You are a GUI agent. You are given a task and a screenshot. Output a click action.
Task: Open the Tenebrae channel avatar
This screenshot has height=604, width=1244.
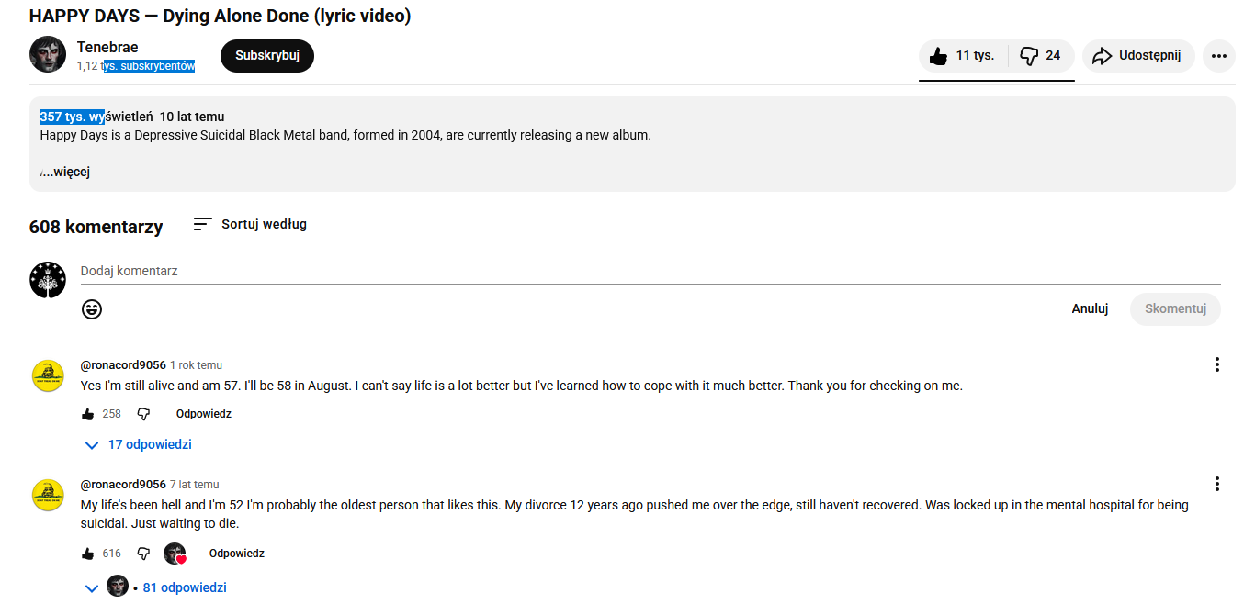click(x=48, y=55)
